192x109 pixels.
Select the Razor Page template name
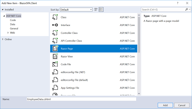click(x=67, y=49)
